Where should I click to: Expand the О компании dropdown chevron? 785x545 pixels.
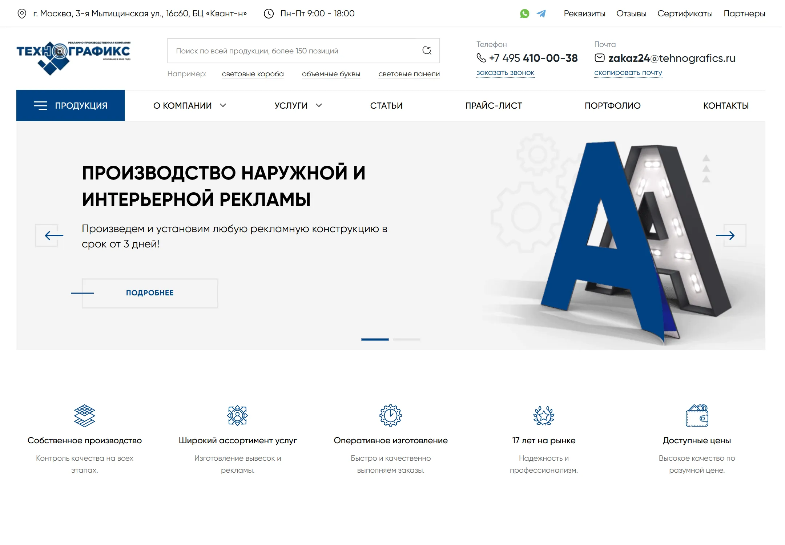pyautogui.click(x=223, y=105)
